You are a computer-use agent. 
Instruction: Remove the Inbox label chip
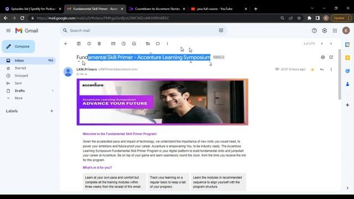coord(223,57)
